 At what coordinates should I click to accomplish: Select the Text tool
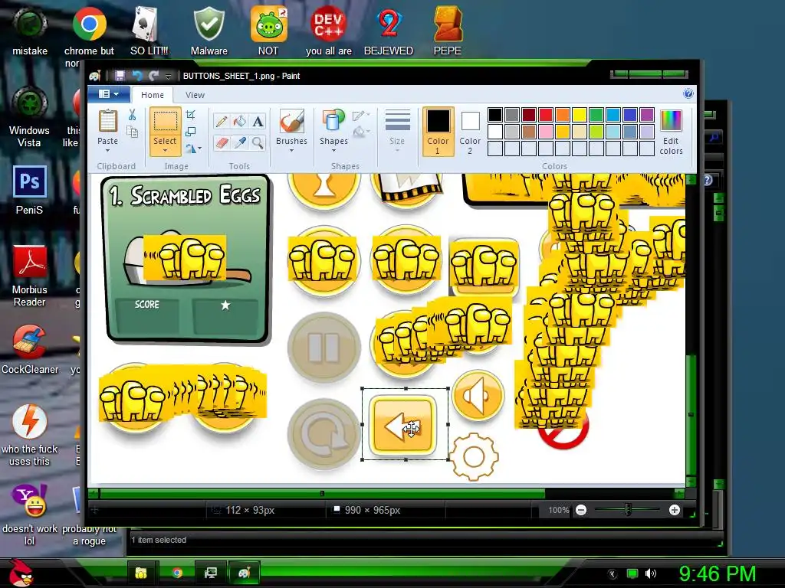click(x=258, y=122)
